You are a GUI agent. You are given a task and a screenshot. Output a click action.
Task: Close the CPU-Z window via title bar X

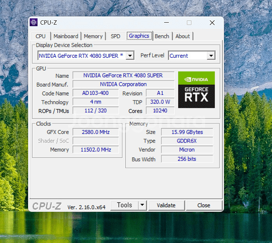click(212, 23)
